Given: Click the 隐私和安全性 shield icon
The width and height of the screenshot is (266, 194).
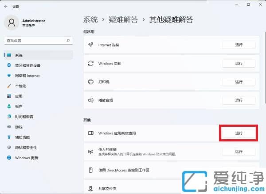Looking at the screenshot, I should [9, 147].
